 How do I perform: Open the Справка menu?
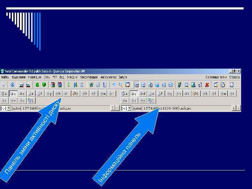(x=234, y=77)
